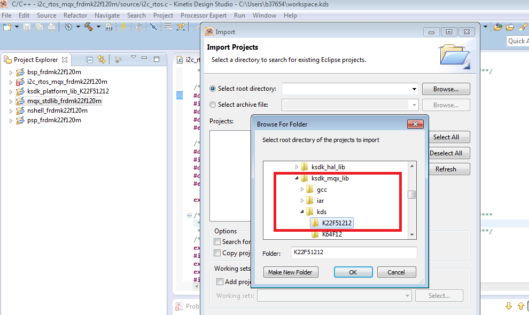
Task: Select the K22F51212 folder
Action: coord(331,223)
